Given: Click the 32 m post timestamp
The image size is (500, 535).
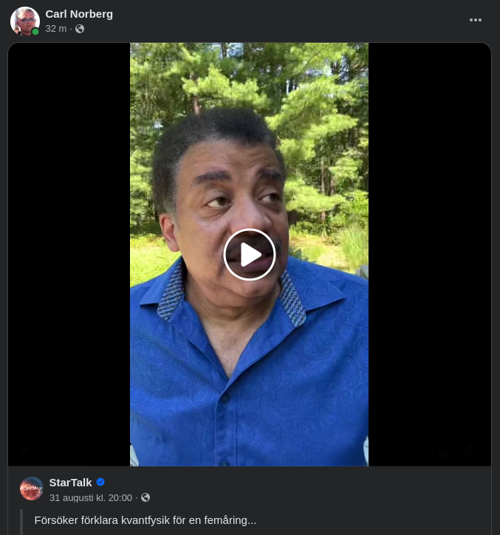Looking at the screenshot, I should (55, 29).
